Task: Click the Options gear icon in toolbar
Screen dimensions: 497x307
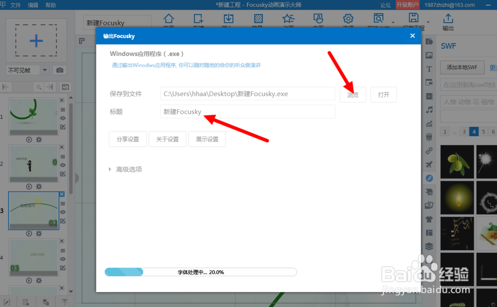Action: click(348, 19)
